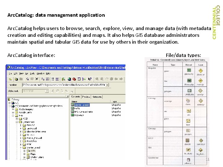The height and width of the screenshot is (167, 223).
Task: Open the Help menu
Action: tap(48, 73)
